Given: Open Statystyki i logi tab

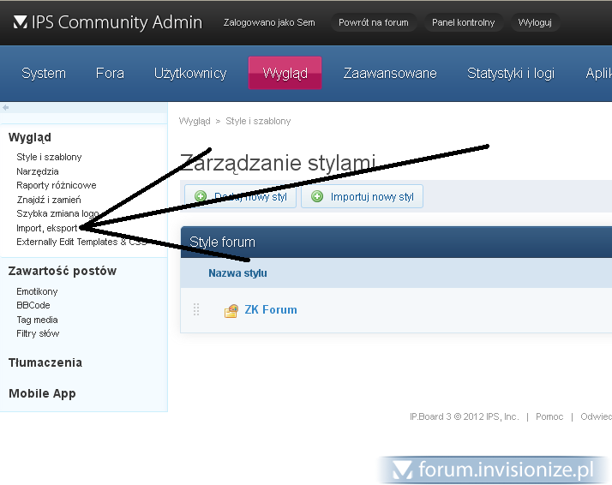Looking at the screenshot, I should point(511,74).
